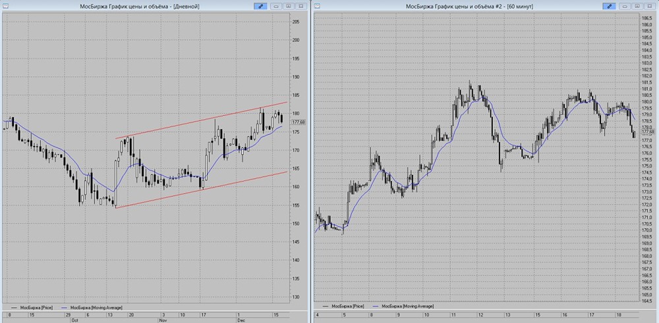Toggle the blue link button in the 60 минут window title bar
This screenshot has width=659, height=323.
pyautogui.click(x=609, y=7)
